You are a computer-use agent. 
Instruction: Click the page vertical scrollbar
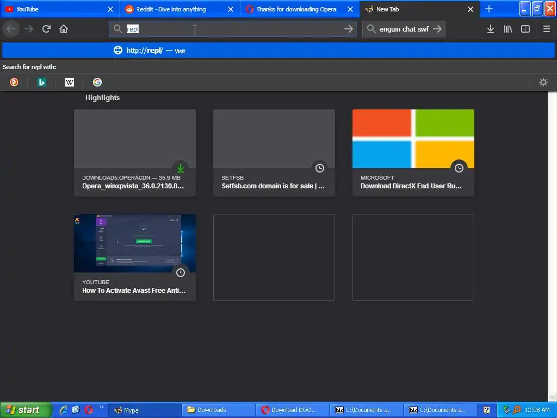552,247
